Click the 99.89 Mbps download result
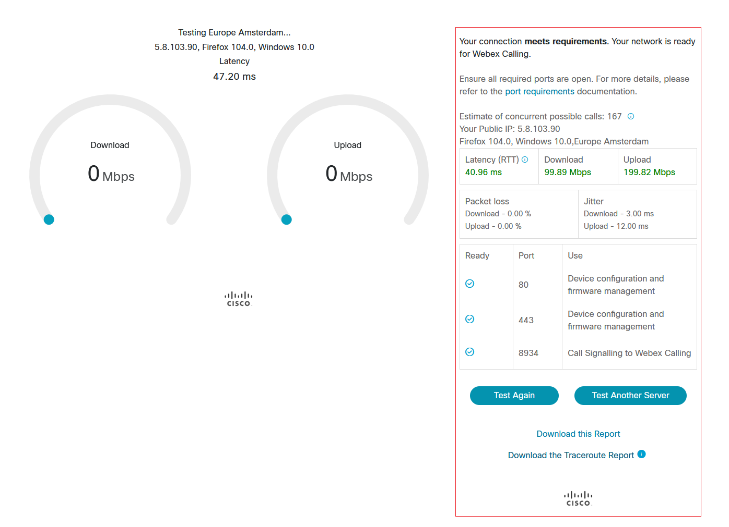This screenshot has height=527, width=729. [568, 172]
